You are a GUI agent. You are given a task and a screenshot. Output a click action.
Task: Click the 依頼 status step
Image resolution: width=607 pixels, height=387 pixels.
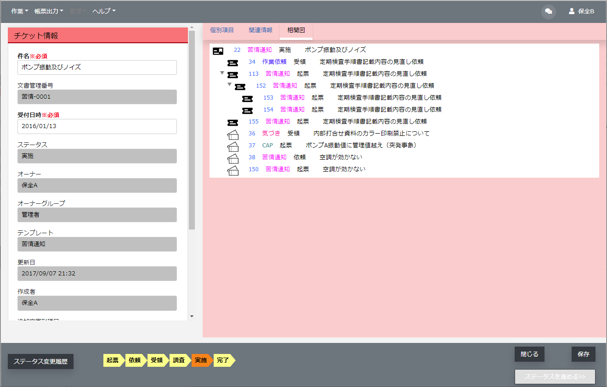(x=135, y=360)
